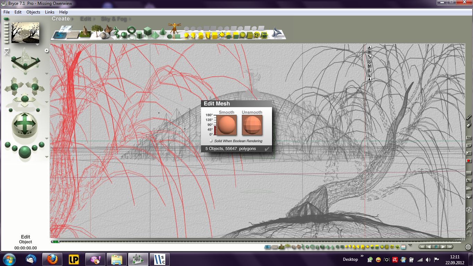This screenshot has width=473, height=266.
Task: Click the Bryce swirl logo on Create palette
Action: click(277, 32)
